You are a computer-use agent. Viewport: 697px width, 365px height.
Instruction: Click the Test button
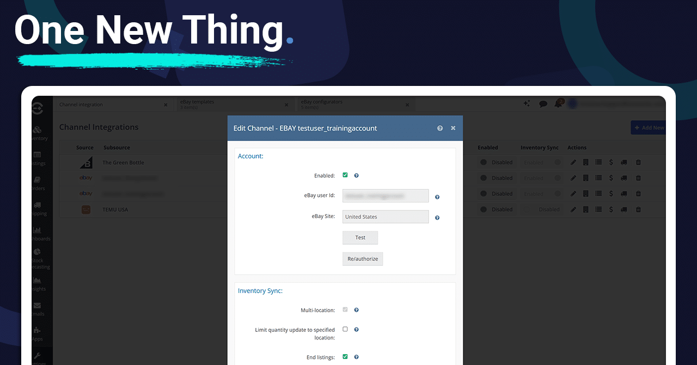(x=360, y=238)
